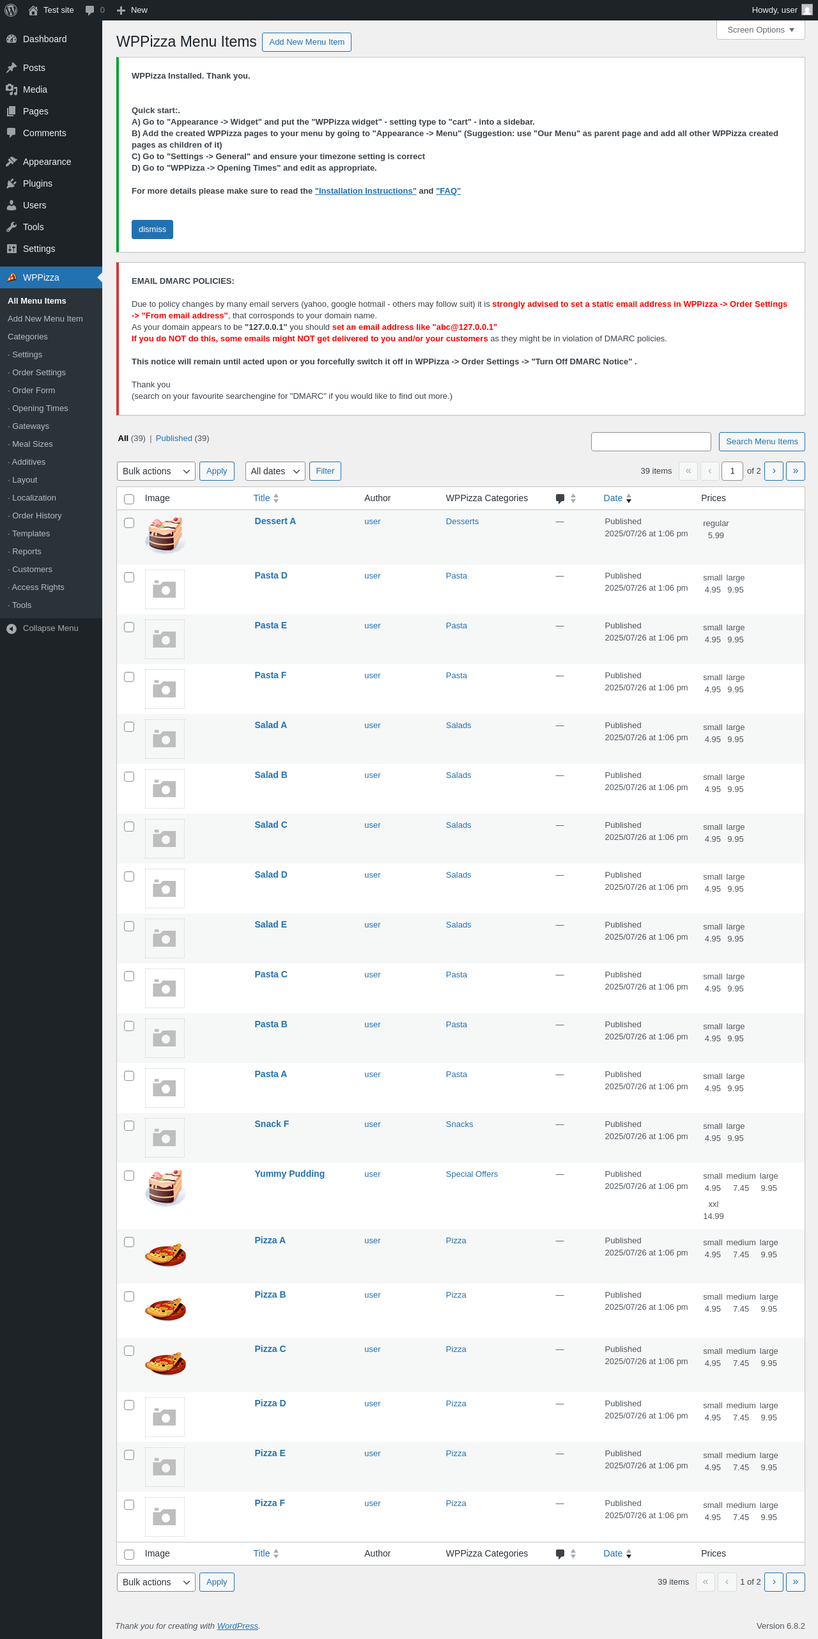Click the Comments sidebar icon

[12, 133]
